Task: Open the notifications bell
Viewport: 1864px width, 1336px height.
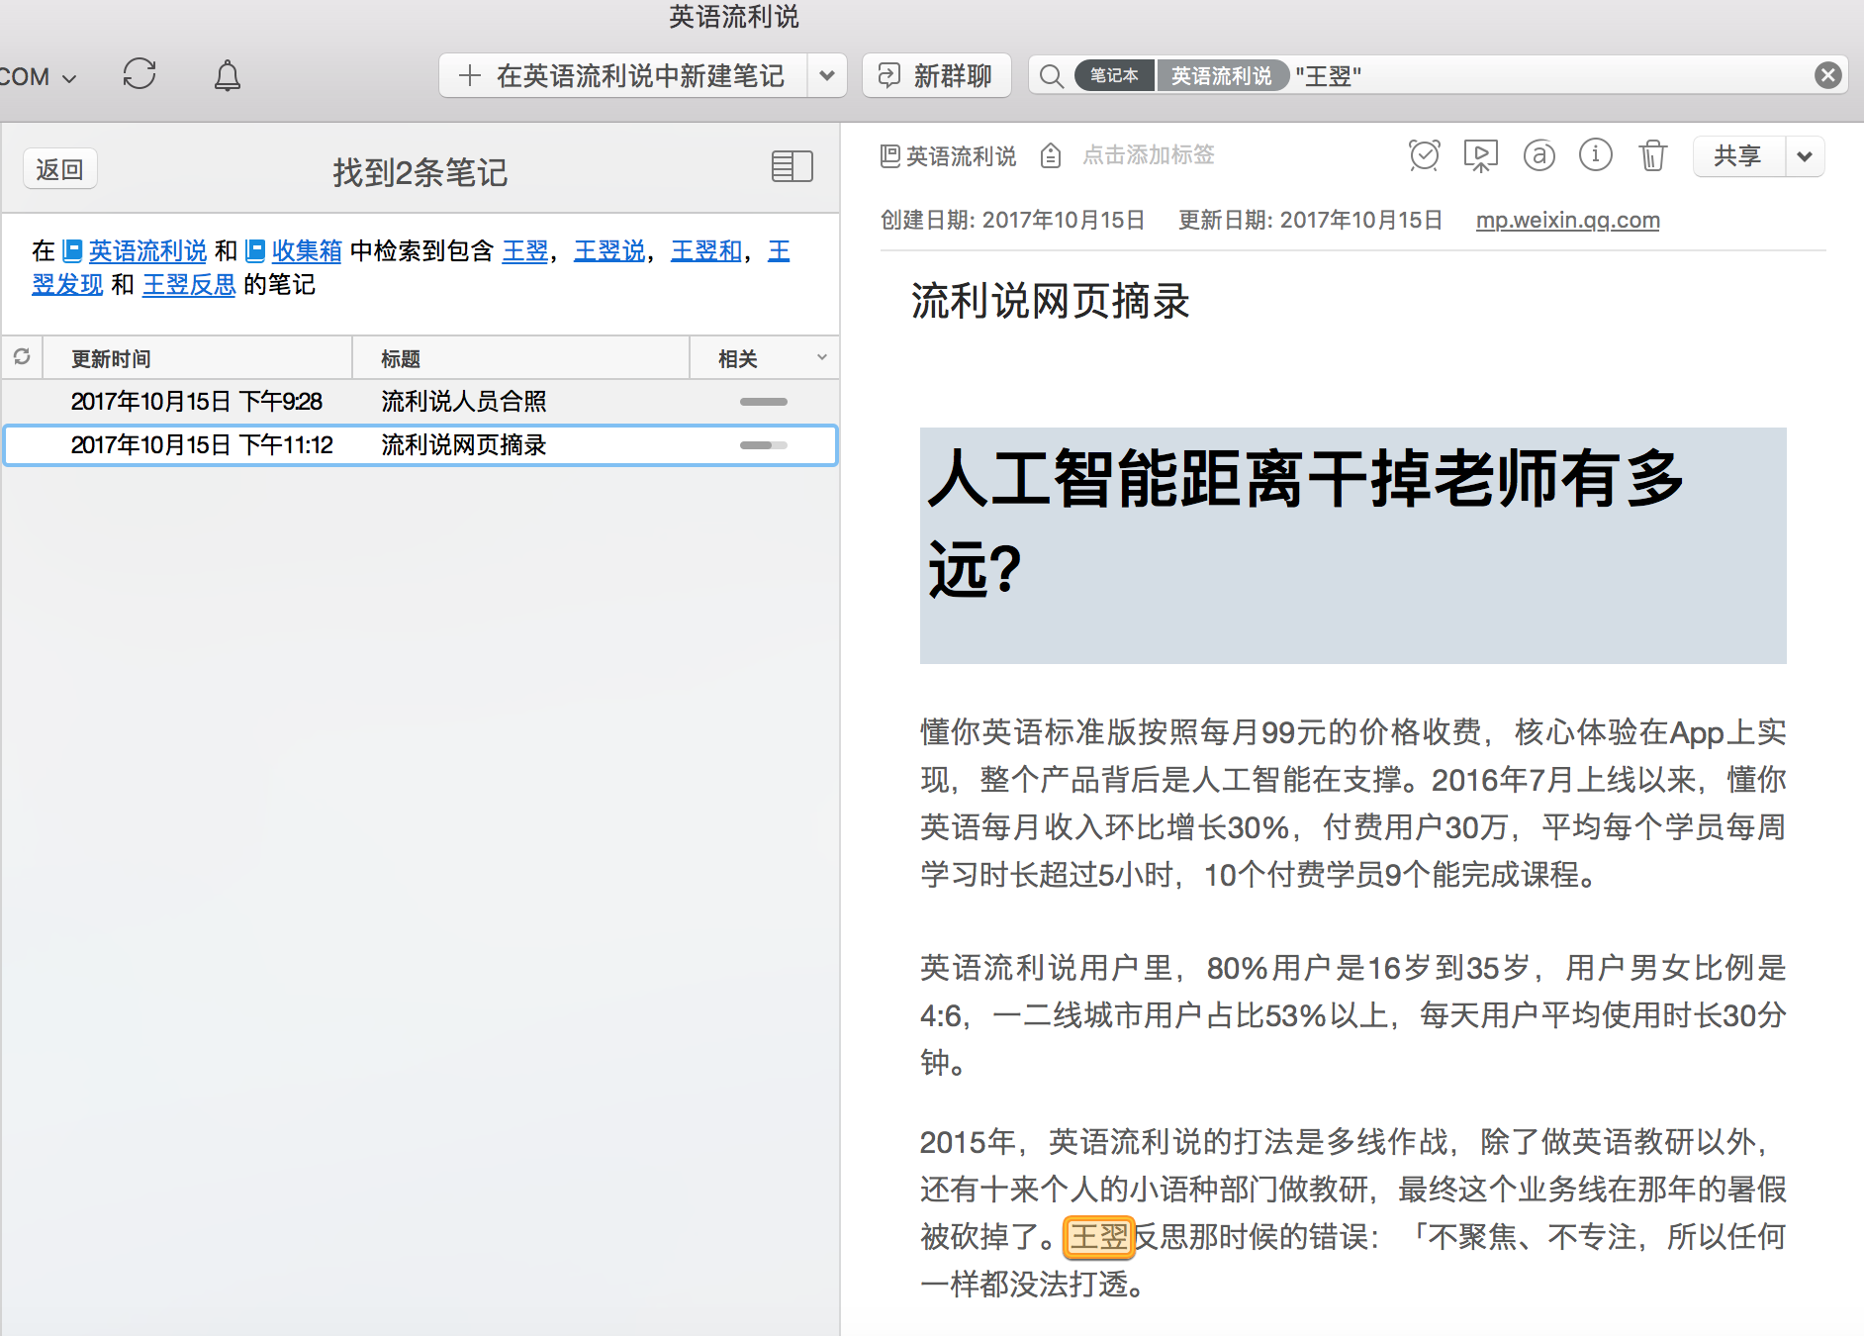Action: [x=228, y=75]
